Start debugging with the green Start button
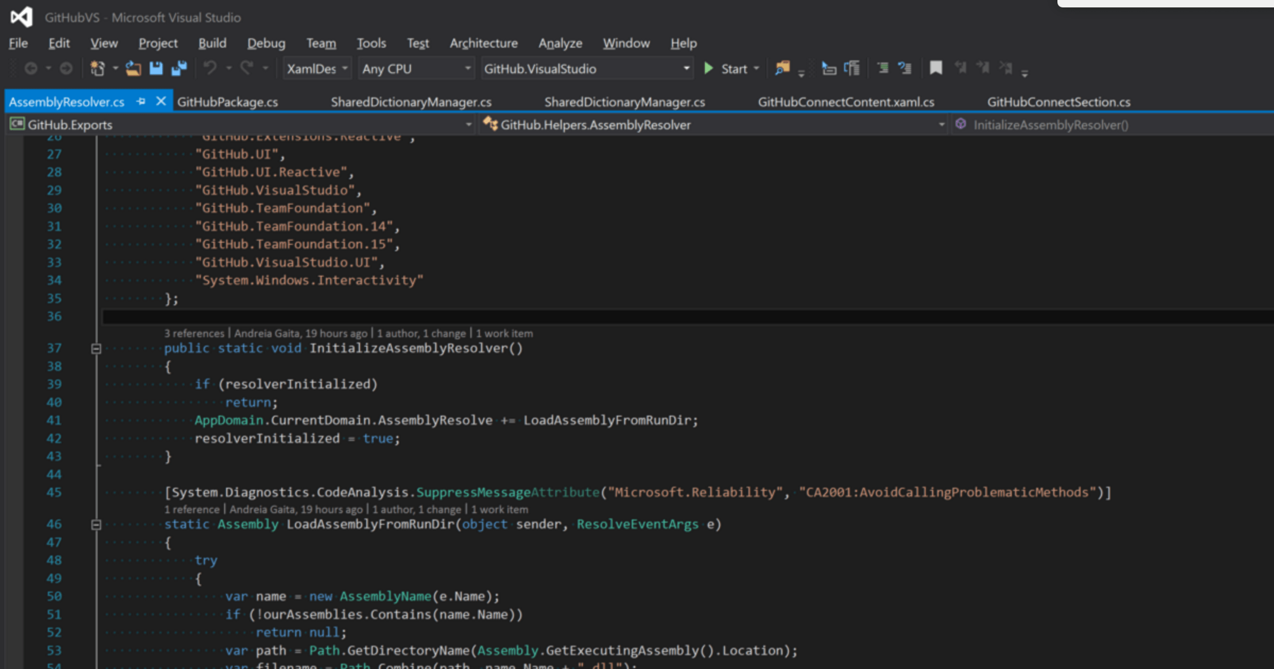The width and height of the screenshot is (1274, 669). tap(709, 68)
